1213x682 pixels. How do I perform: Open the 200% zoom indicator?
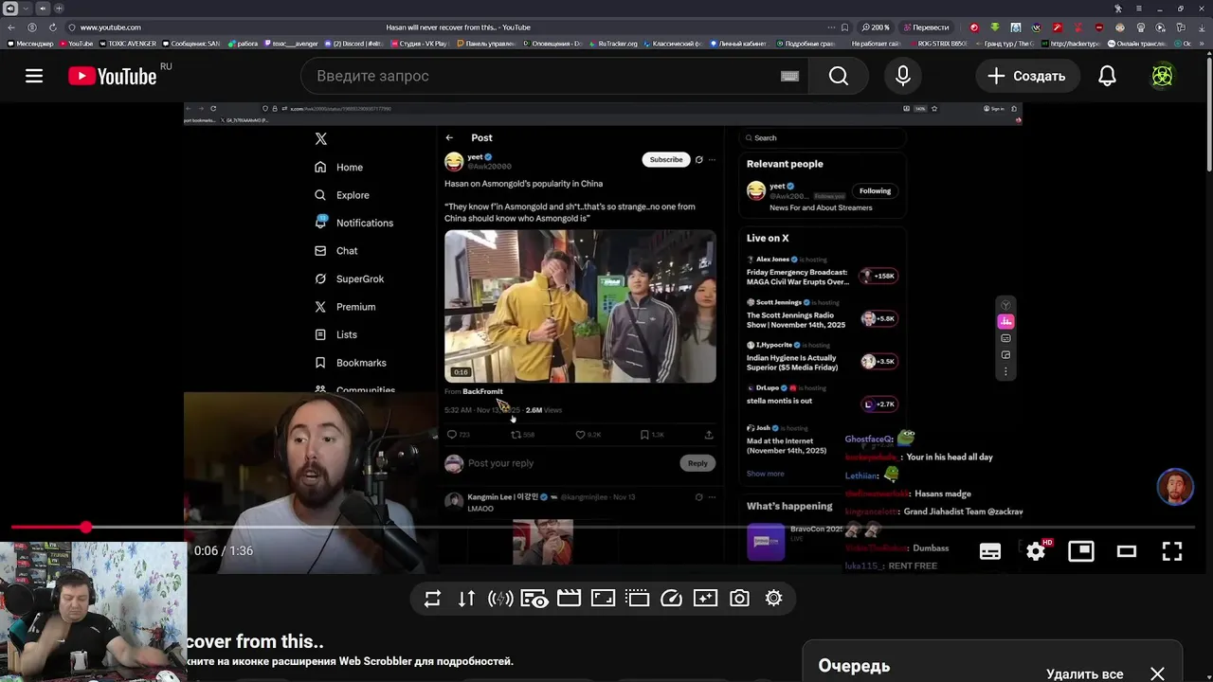point(874,27)
